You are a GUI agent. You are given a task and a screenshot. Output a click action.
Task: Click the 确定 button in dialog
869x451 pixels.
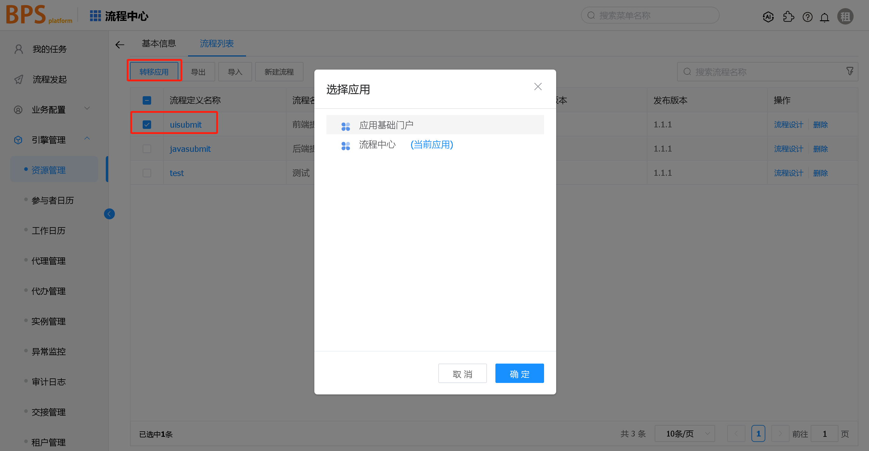(x=519, y=373)
